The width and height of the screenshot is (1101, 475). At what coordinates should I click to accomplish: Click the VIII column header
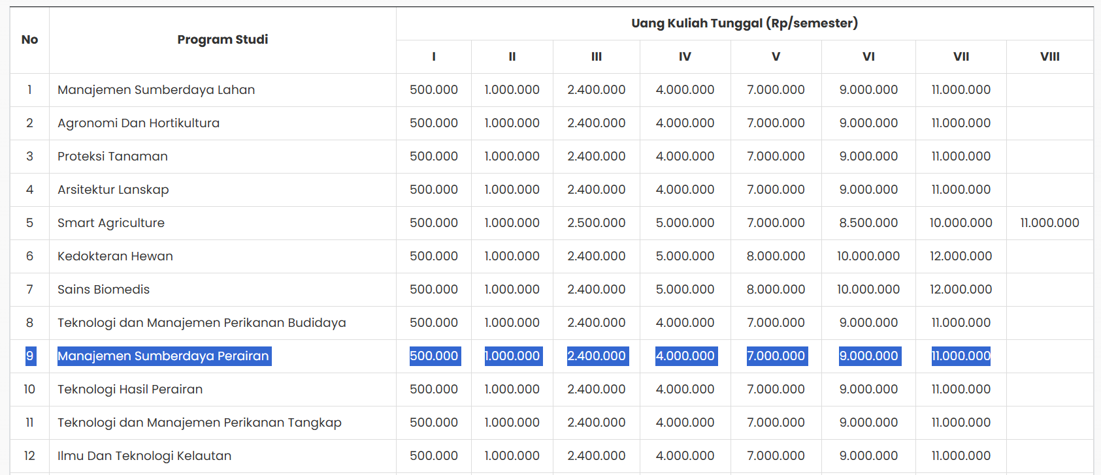[x=1049, y=57]
